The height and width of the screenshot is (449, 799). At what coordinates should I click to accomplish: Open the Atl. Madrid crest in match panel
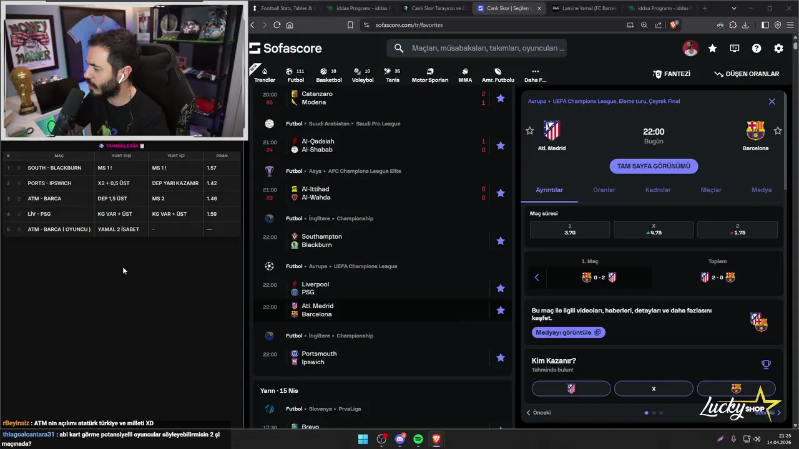(552, 130)
